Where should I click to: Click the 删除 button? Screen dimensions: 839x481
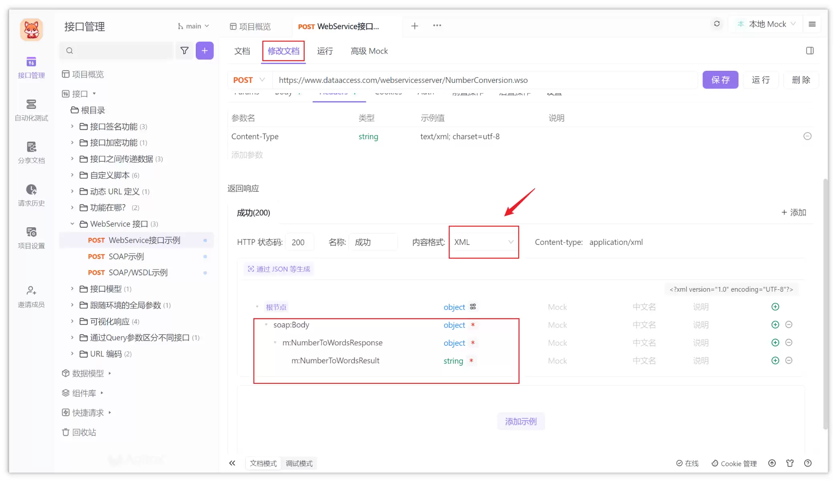pos(801,80)
